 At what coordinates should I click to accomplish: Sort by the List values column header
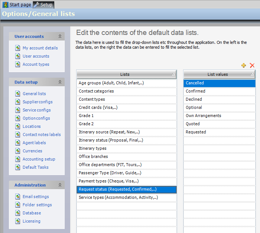coord(218,74)
